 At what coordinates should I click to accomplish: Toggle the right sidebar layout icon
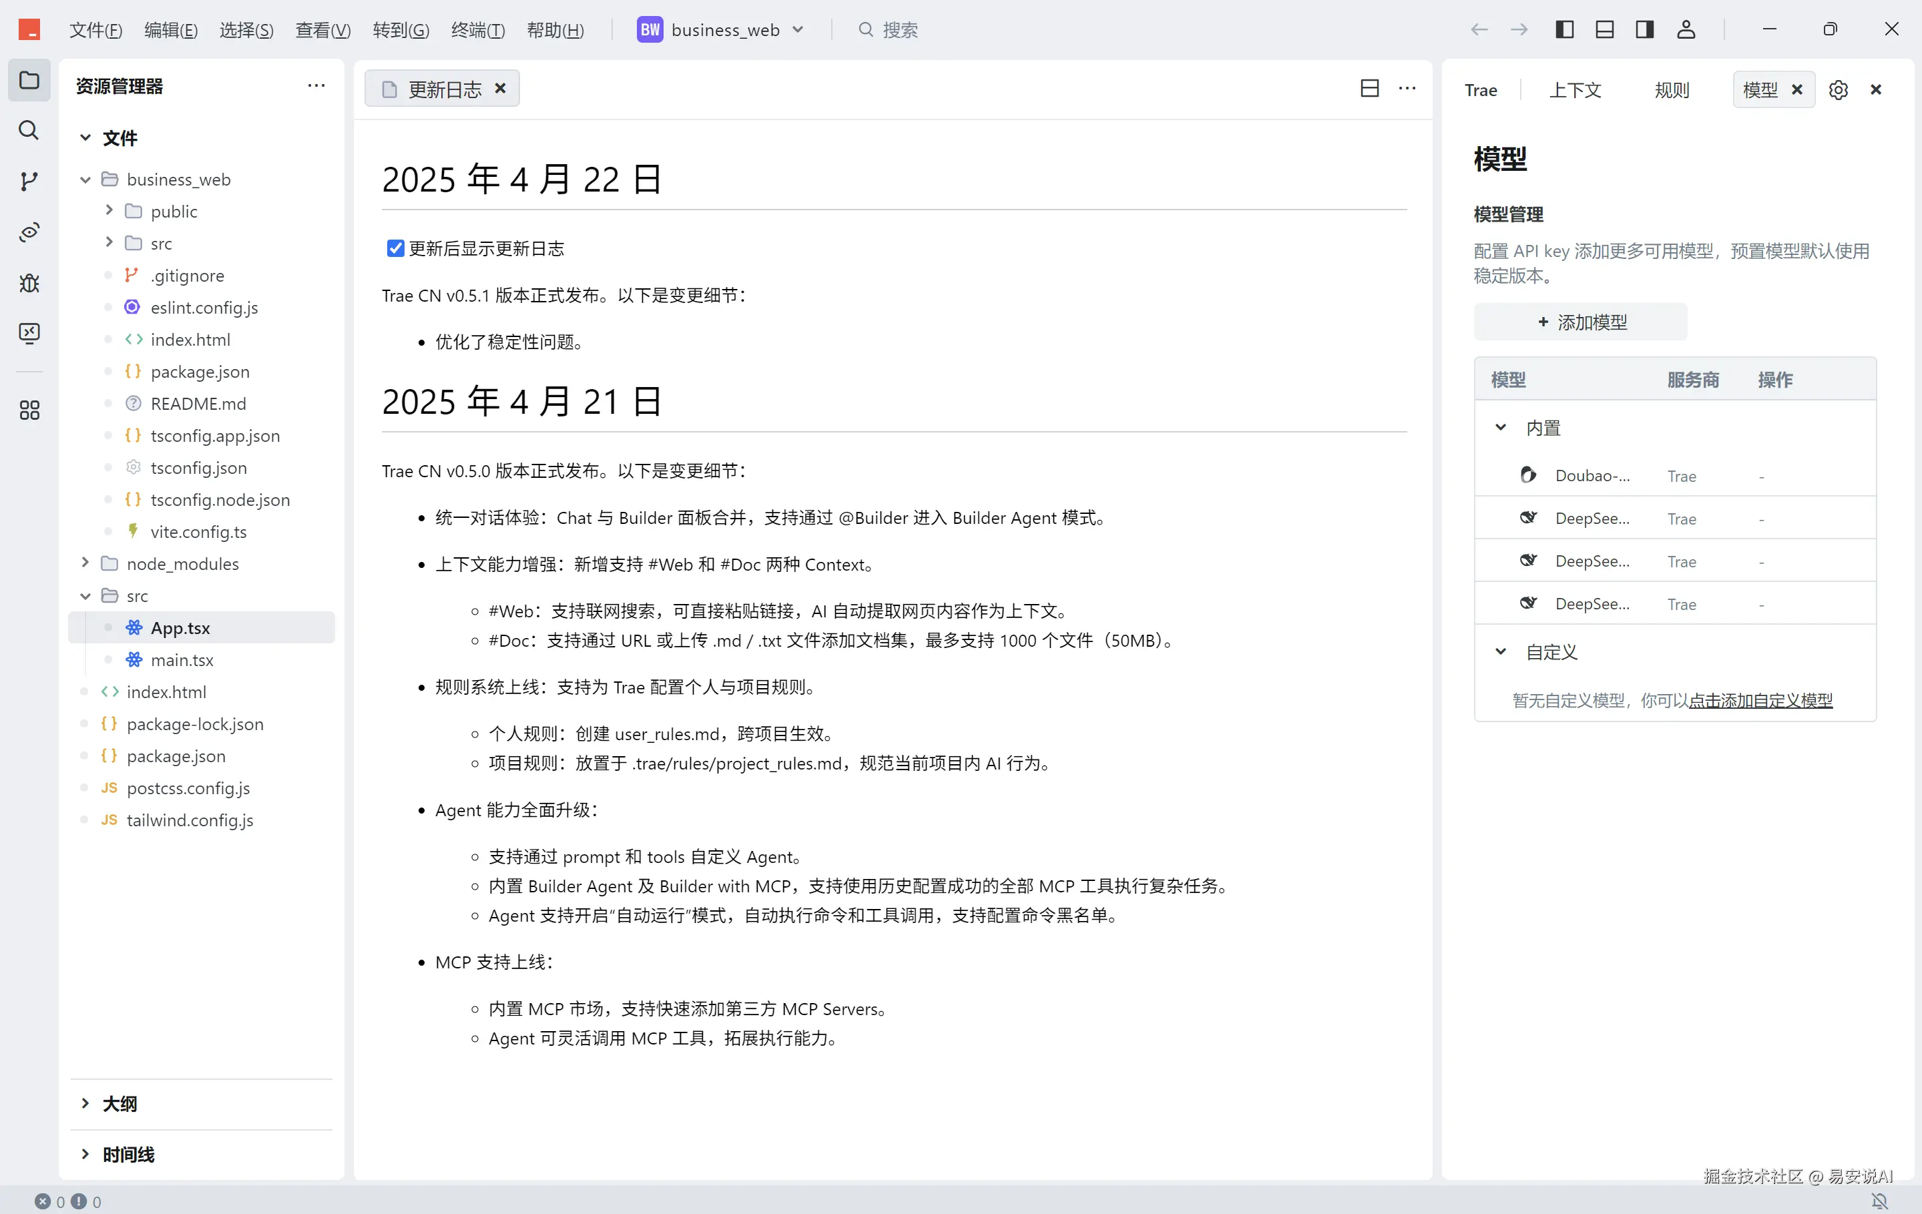click(1644, 29)
